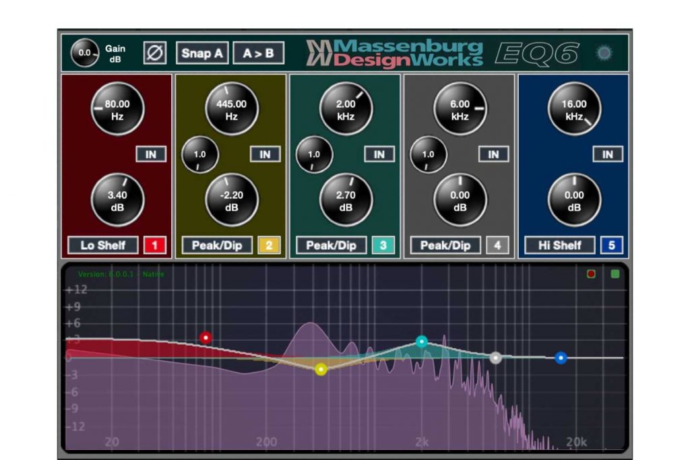Click the 20k frequency axis label
Image resolution: width=690 pixels, height=460 pixels.
576,442
